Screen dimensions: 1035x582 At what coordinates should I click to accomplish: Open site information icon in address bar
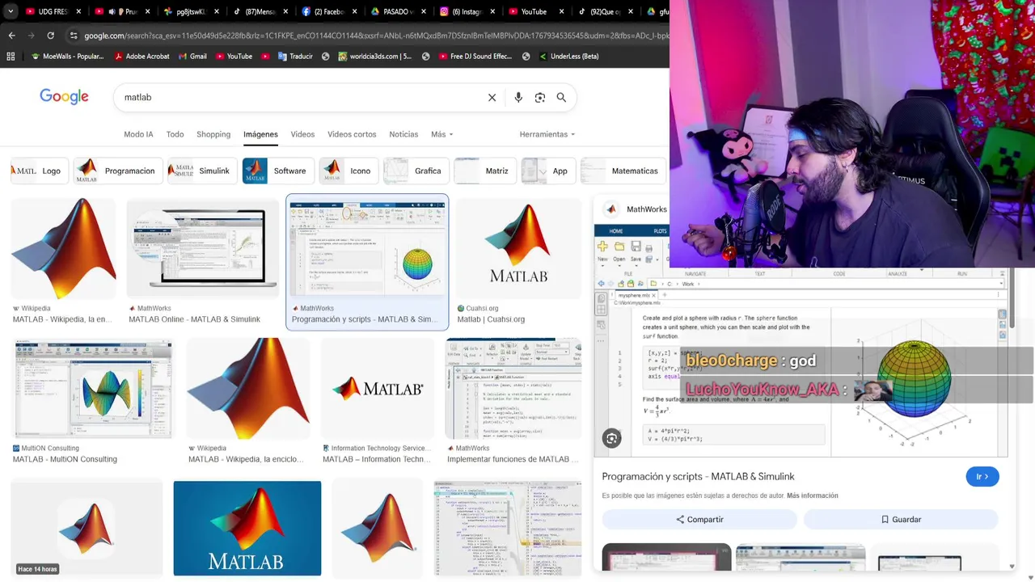point(74,36)
